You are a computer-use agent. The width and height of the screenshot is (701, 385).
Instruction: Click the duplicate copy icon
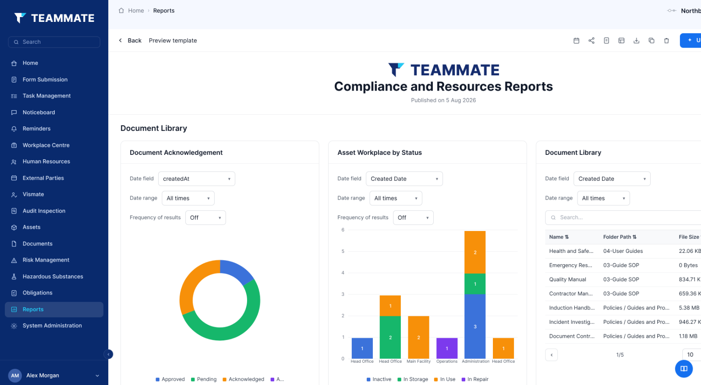(x=651, y=41)
